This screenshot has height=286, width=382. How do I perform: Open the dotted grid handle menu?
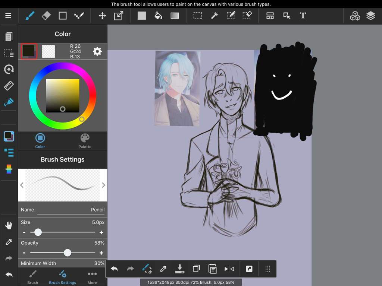click(268, 269)
